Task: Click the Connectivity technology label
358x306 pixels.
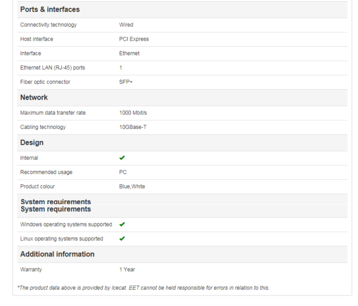Action: tap(48, 25)
